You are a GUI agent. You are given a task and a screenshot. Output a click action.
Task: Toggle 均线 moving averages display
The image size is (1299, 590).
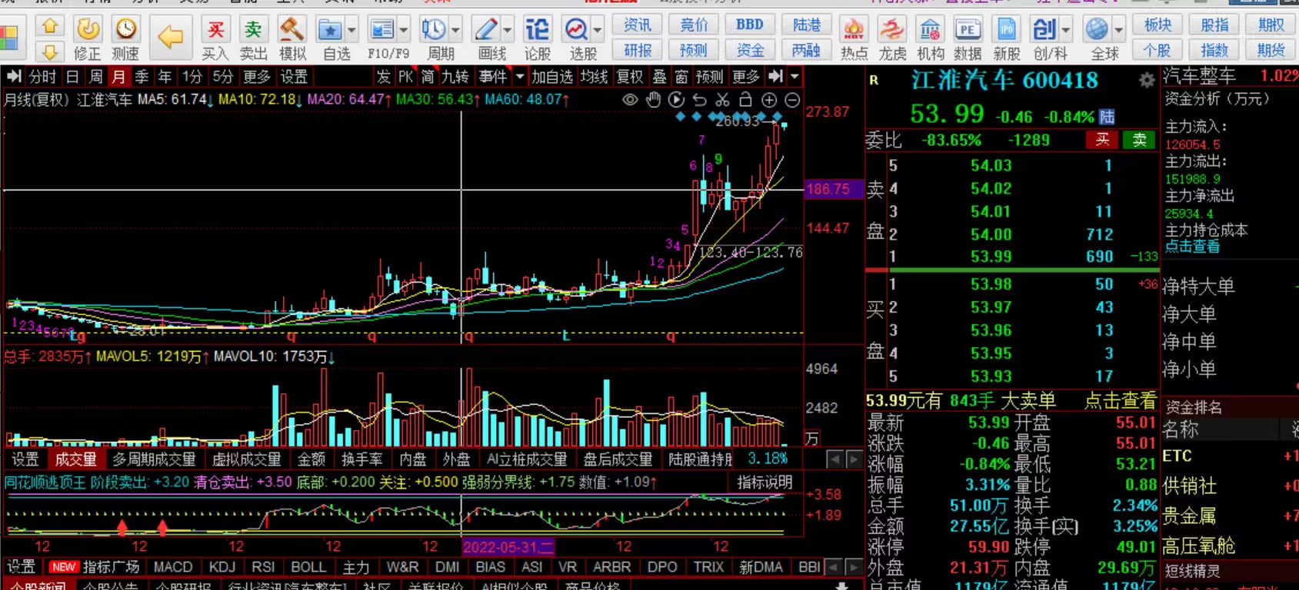tap(594, 77)
